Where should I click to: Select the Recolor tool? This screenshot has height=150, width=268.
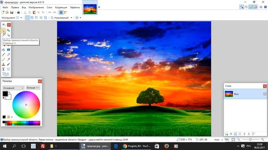[8, 64]
